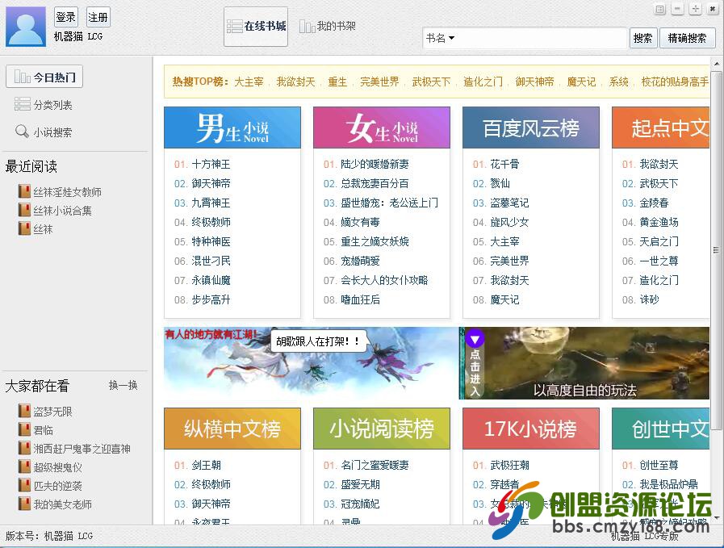Click book icon beside 盗梦无限
This screenshot has width=724, height=548.
tap(24, 411)
